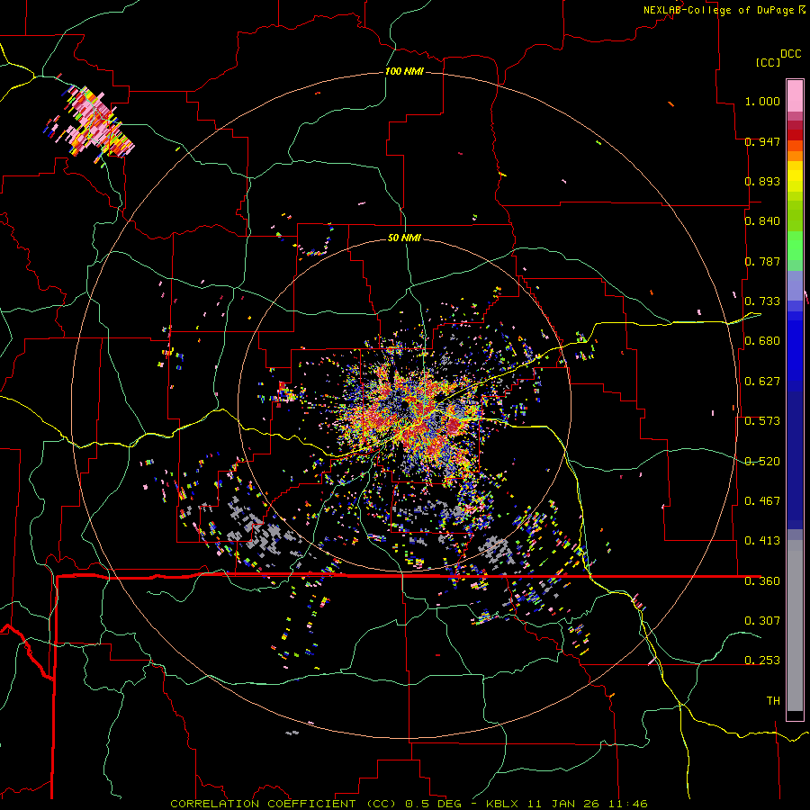
Task: Select the 0.520 scale value
Action: tap(762, 462)
